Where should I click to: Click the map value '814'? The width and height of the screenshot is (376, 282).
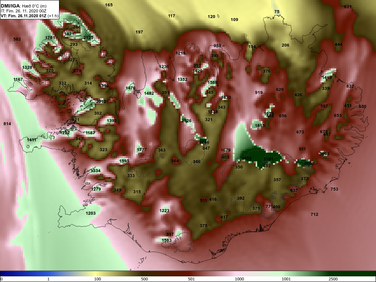[7, 124]
